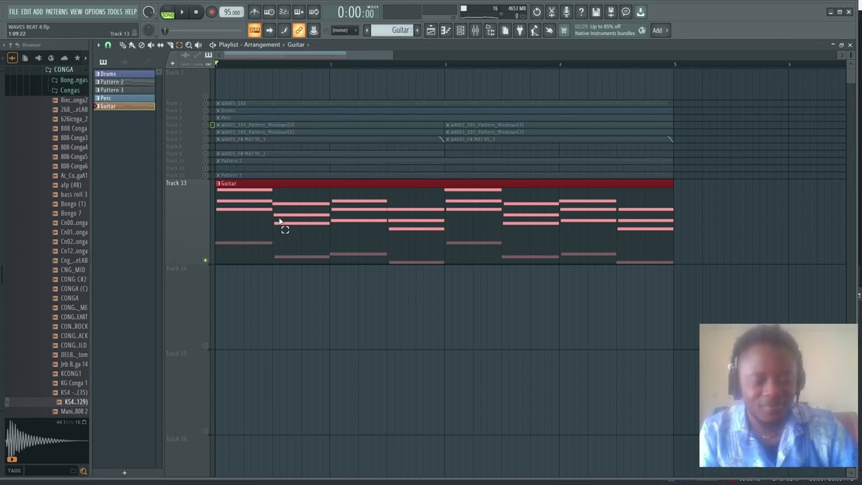Select the Delete tool in Playlist
The height and width of the screenshot is (485, 862).
pos(141,45)
